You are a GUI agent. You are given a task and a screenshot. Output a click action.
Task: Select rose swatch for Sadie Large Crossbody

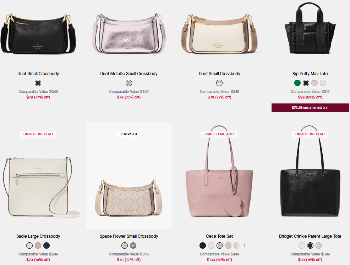click(38, 246)
